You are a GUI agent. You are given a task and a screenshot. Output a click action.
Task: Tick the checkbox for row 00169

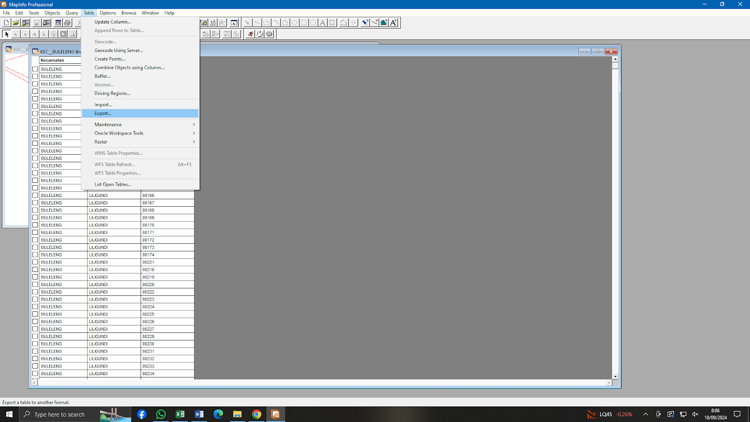click(x=35, y=218)
